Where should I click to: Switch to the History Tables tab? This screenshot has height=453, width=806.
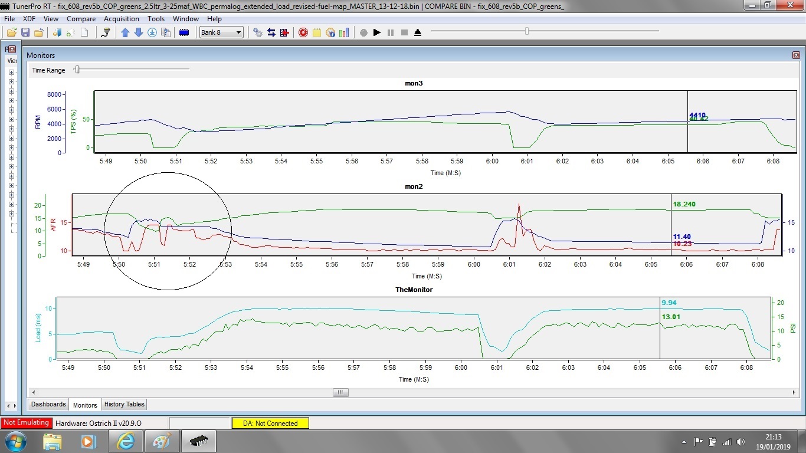[124, 404]
